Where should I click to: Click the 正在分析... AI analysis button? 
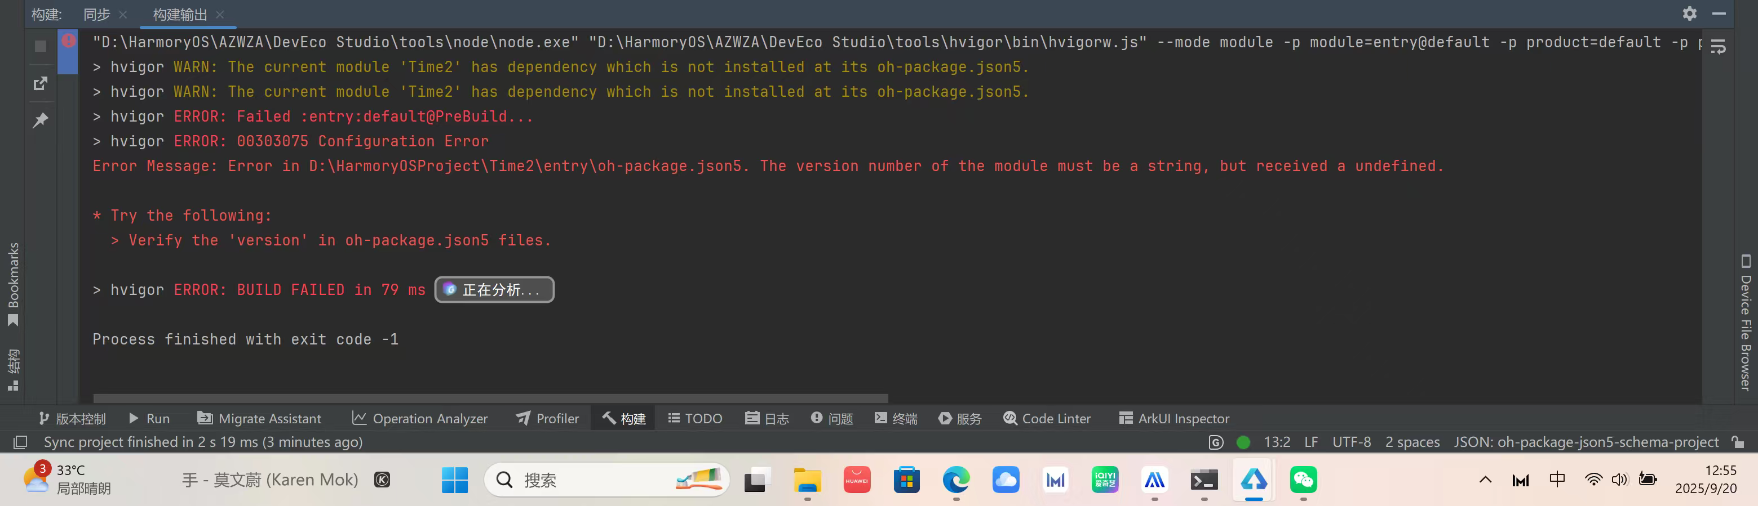[x=494, y=290]
